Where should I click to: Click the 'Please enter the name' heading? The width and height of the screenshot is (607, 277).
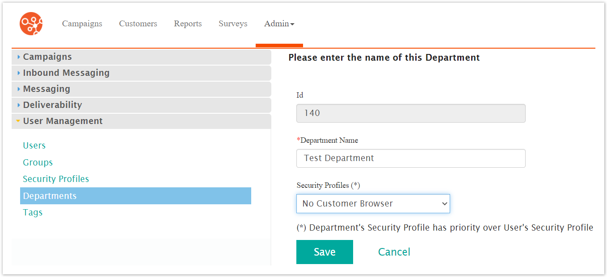tap(384, 58)
